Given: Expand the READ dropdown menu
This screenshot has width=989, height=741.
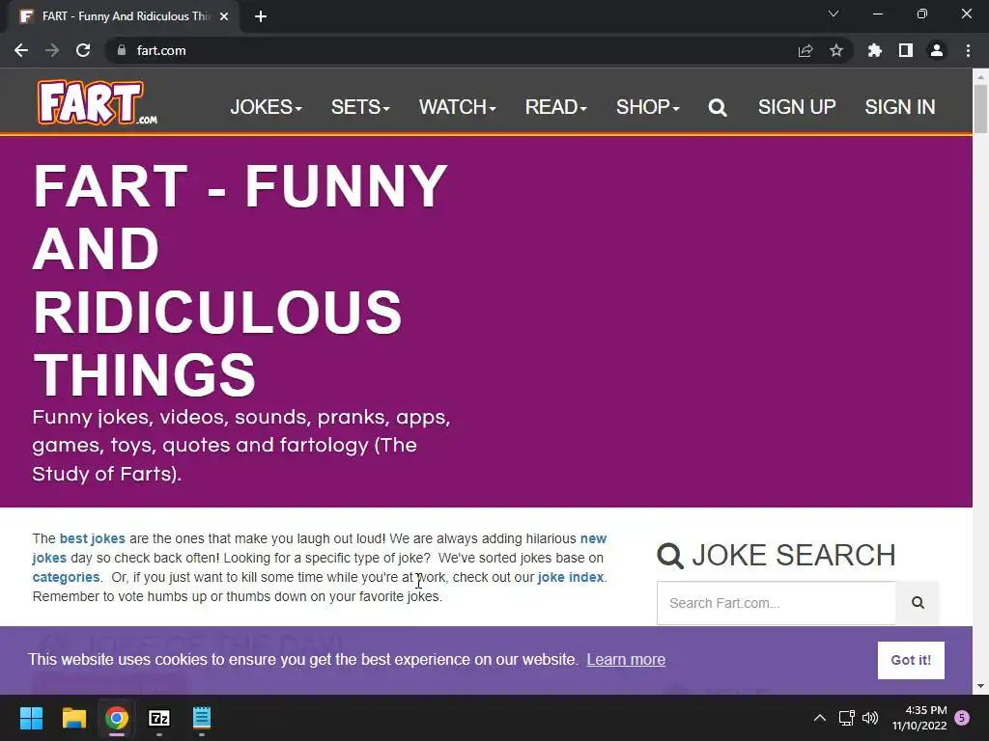Looking at the screenshot, I should (x=555, y=107).
